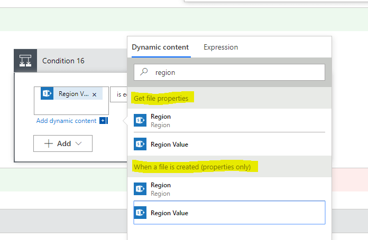Viewport: 368px width, 240px height.
Task: Click the magnifier icon in the search box
Action: (144, 73)
